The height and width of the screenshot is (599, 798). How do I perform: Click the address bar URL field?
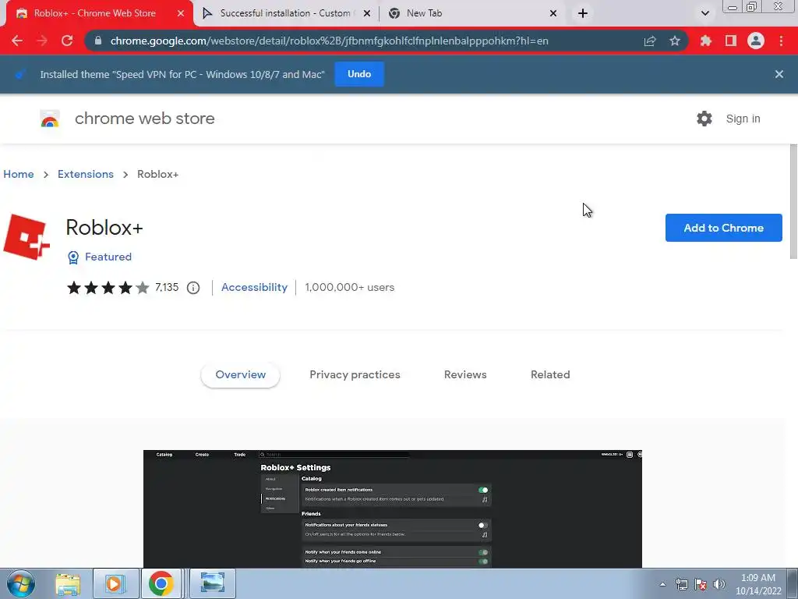click(x=329, y=41)
